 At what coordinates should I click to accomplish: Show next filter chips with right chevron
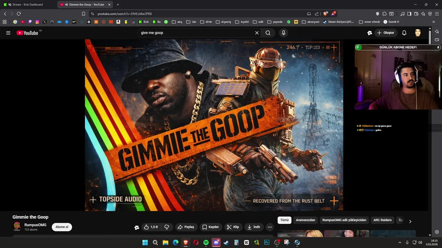point(410,221)
